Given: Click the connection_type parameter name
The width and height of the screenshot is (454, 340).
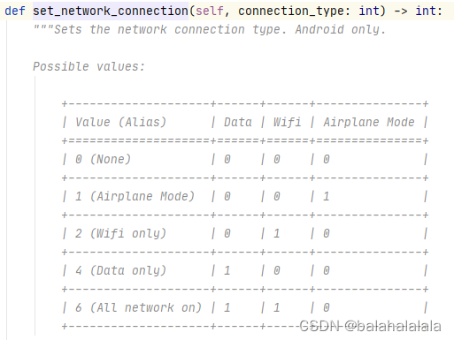Looking at the screenshot, I should point(292,11).
